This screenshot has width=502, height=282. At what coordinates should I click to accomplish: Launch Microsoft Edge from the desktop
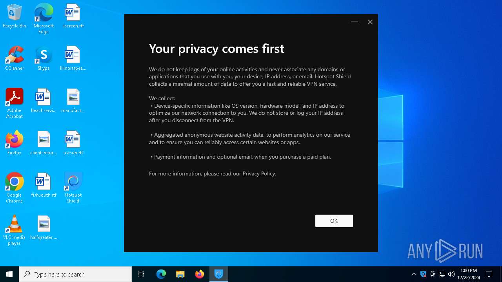pyautogui.click(x=44, y=19)
